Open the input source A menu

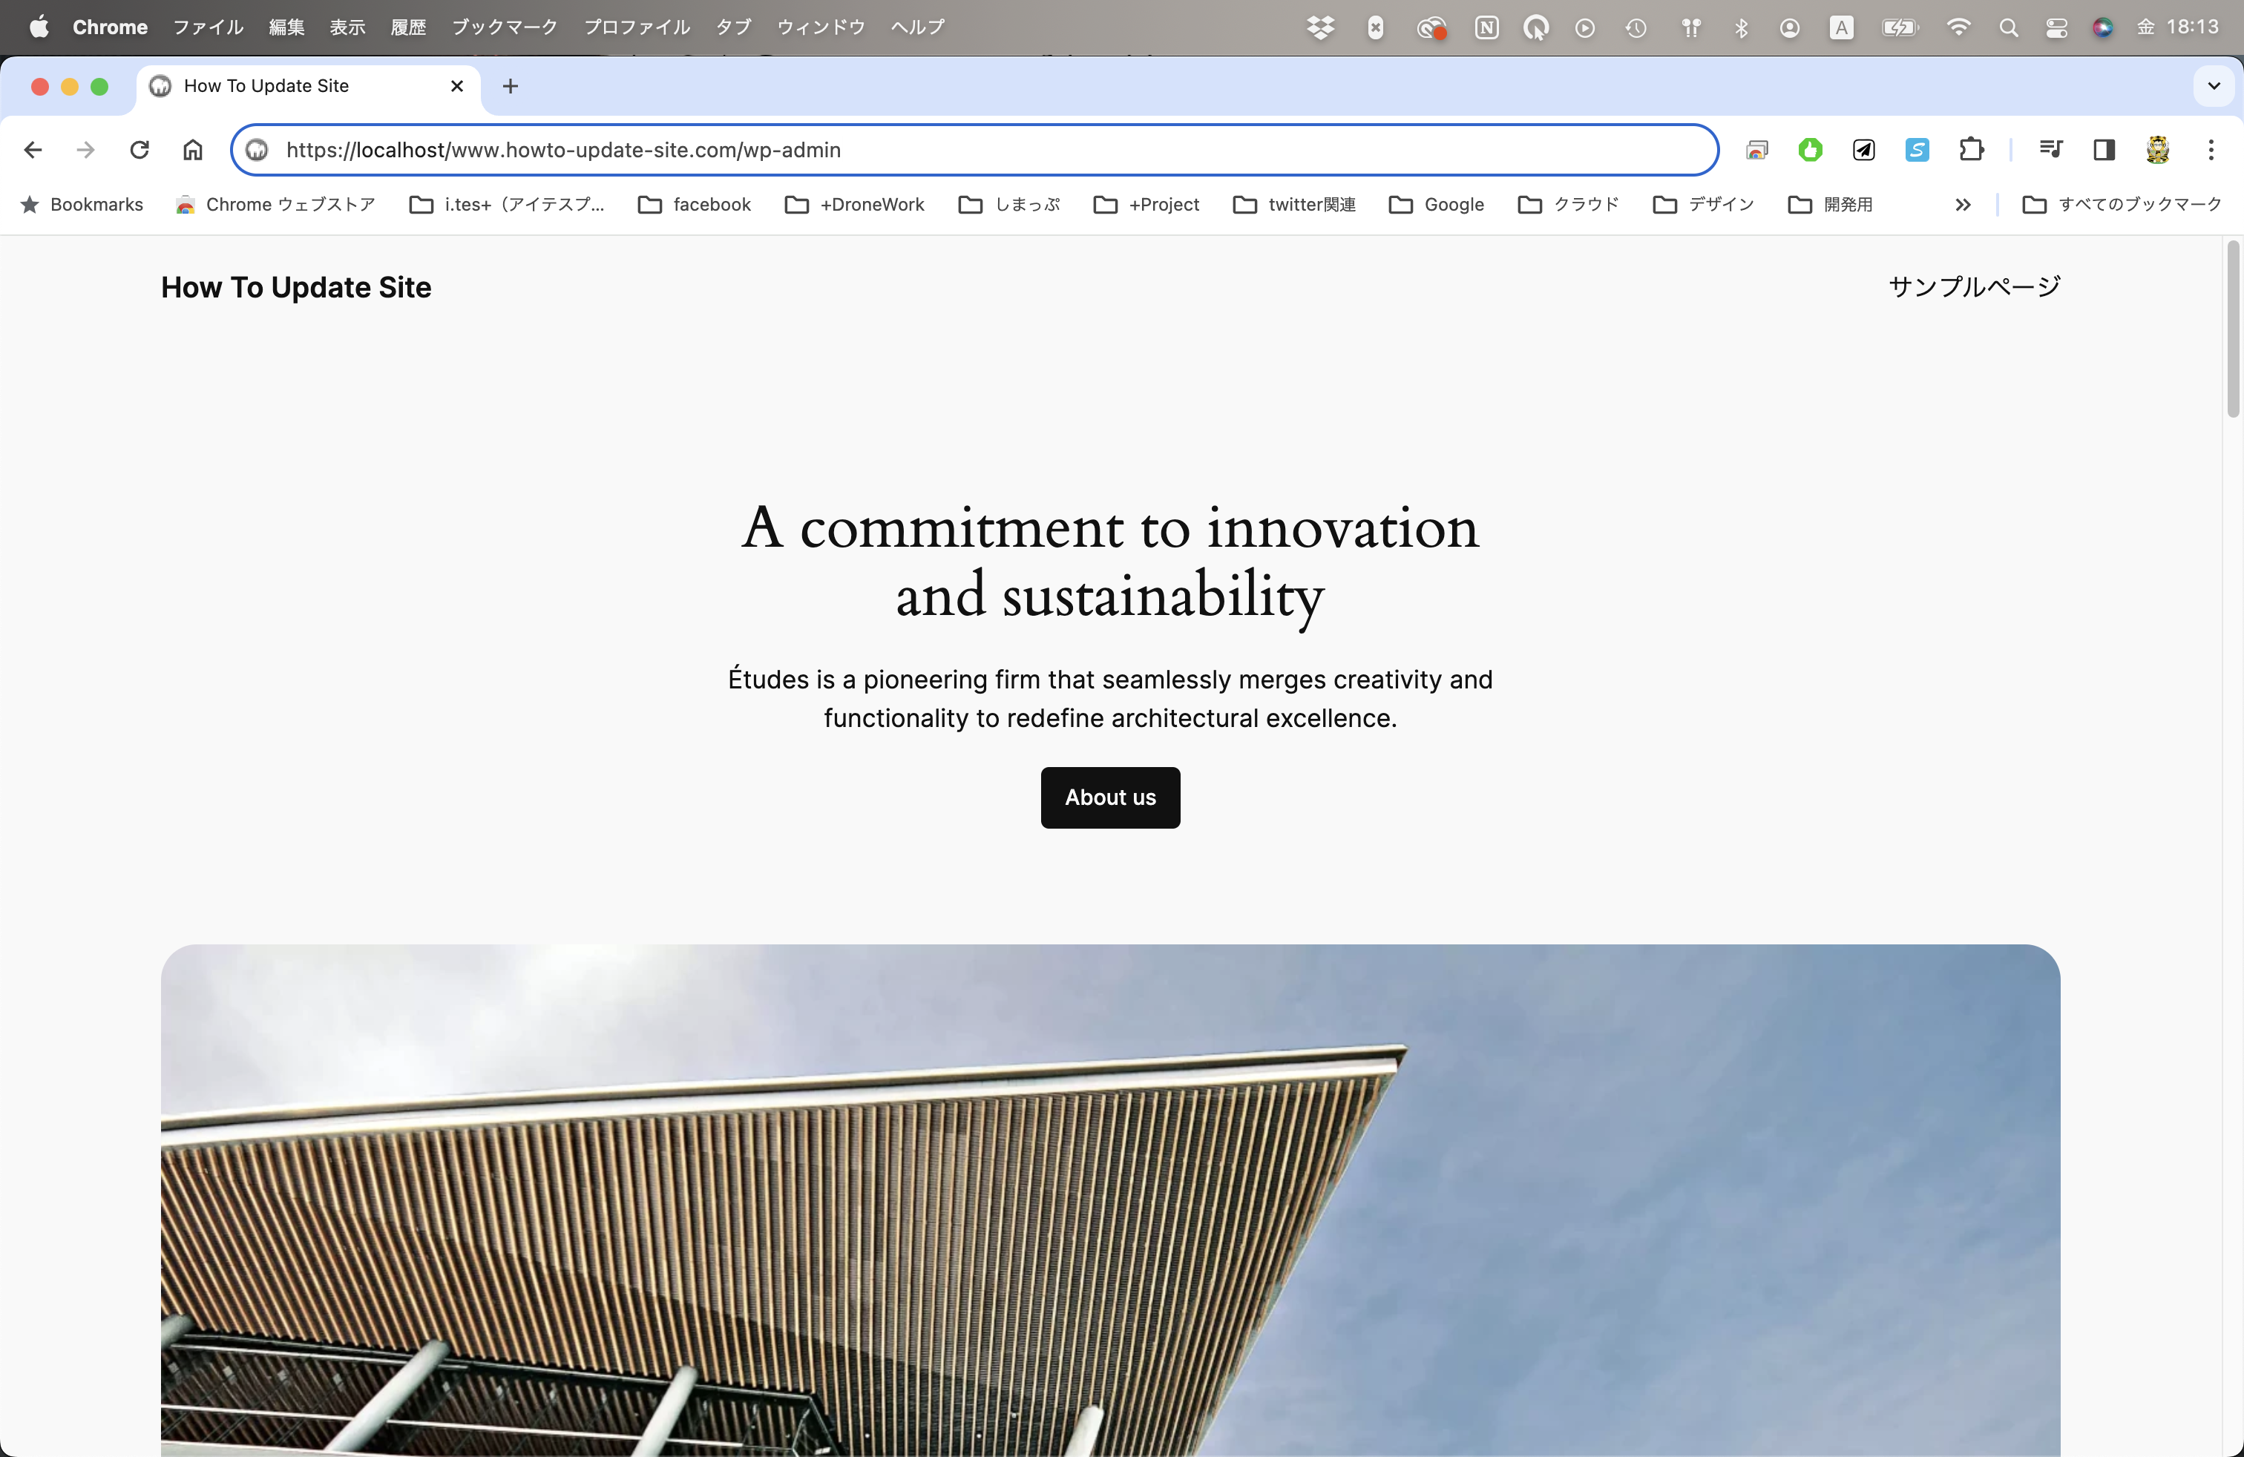click(1841, 27)
